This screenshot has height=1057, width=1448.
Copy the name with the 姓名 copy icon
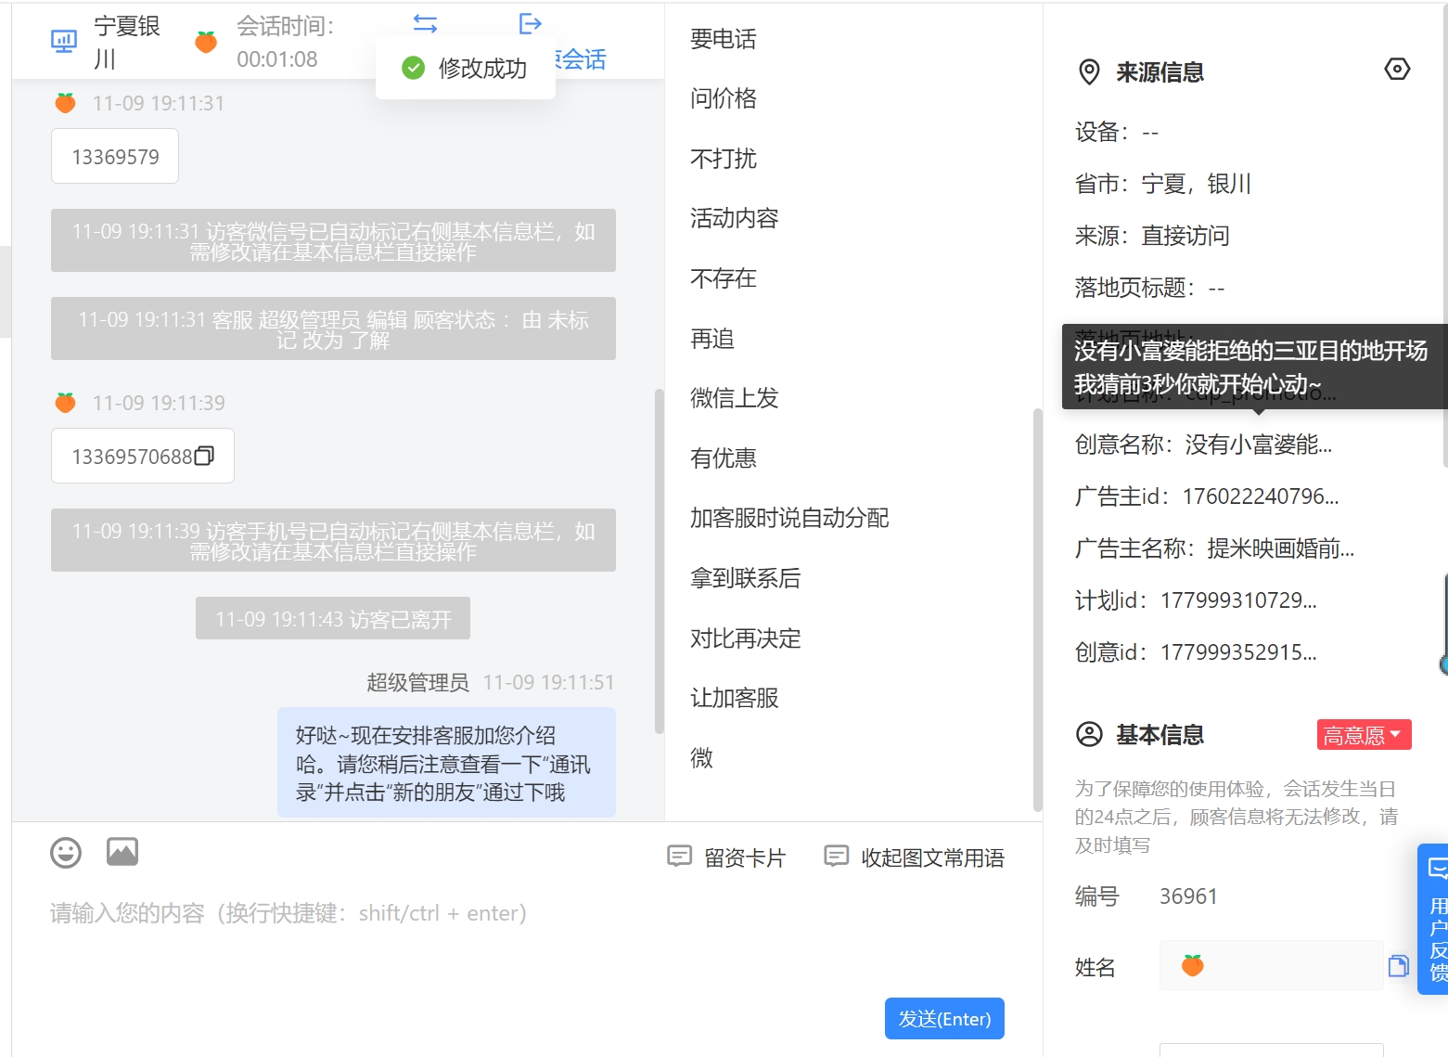[1398, 966]
